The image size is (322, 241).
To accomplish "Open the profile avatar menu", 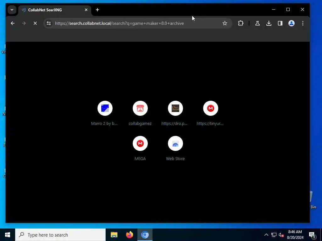I will point(291,23).
